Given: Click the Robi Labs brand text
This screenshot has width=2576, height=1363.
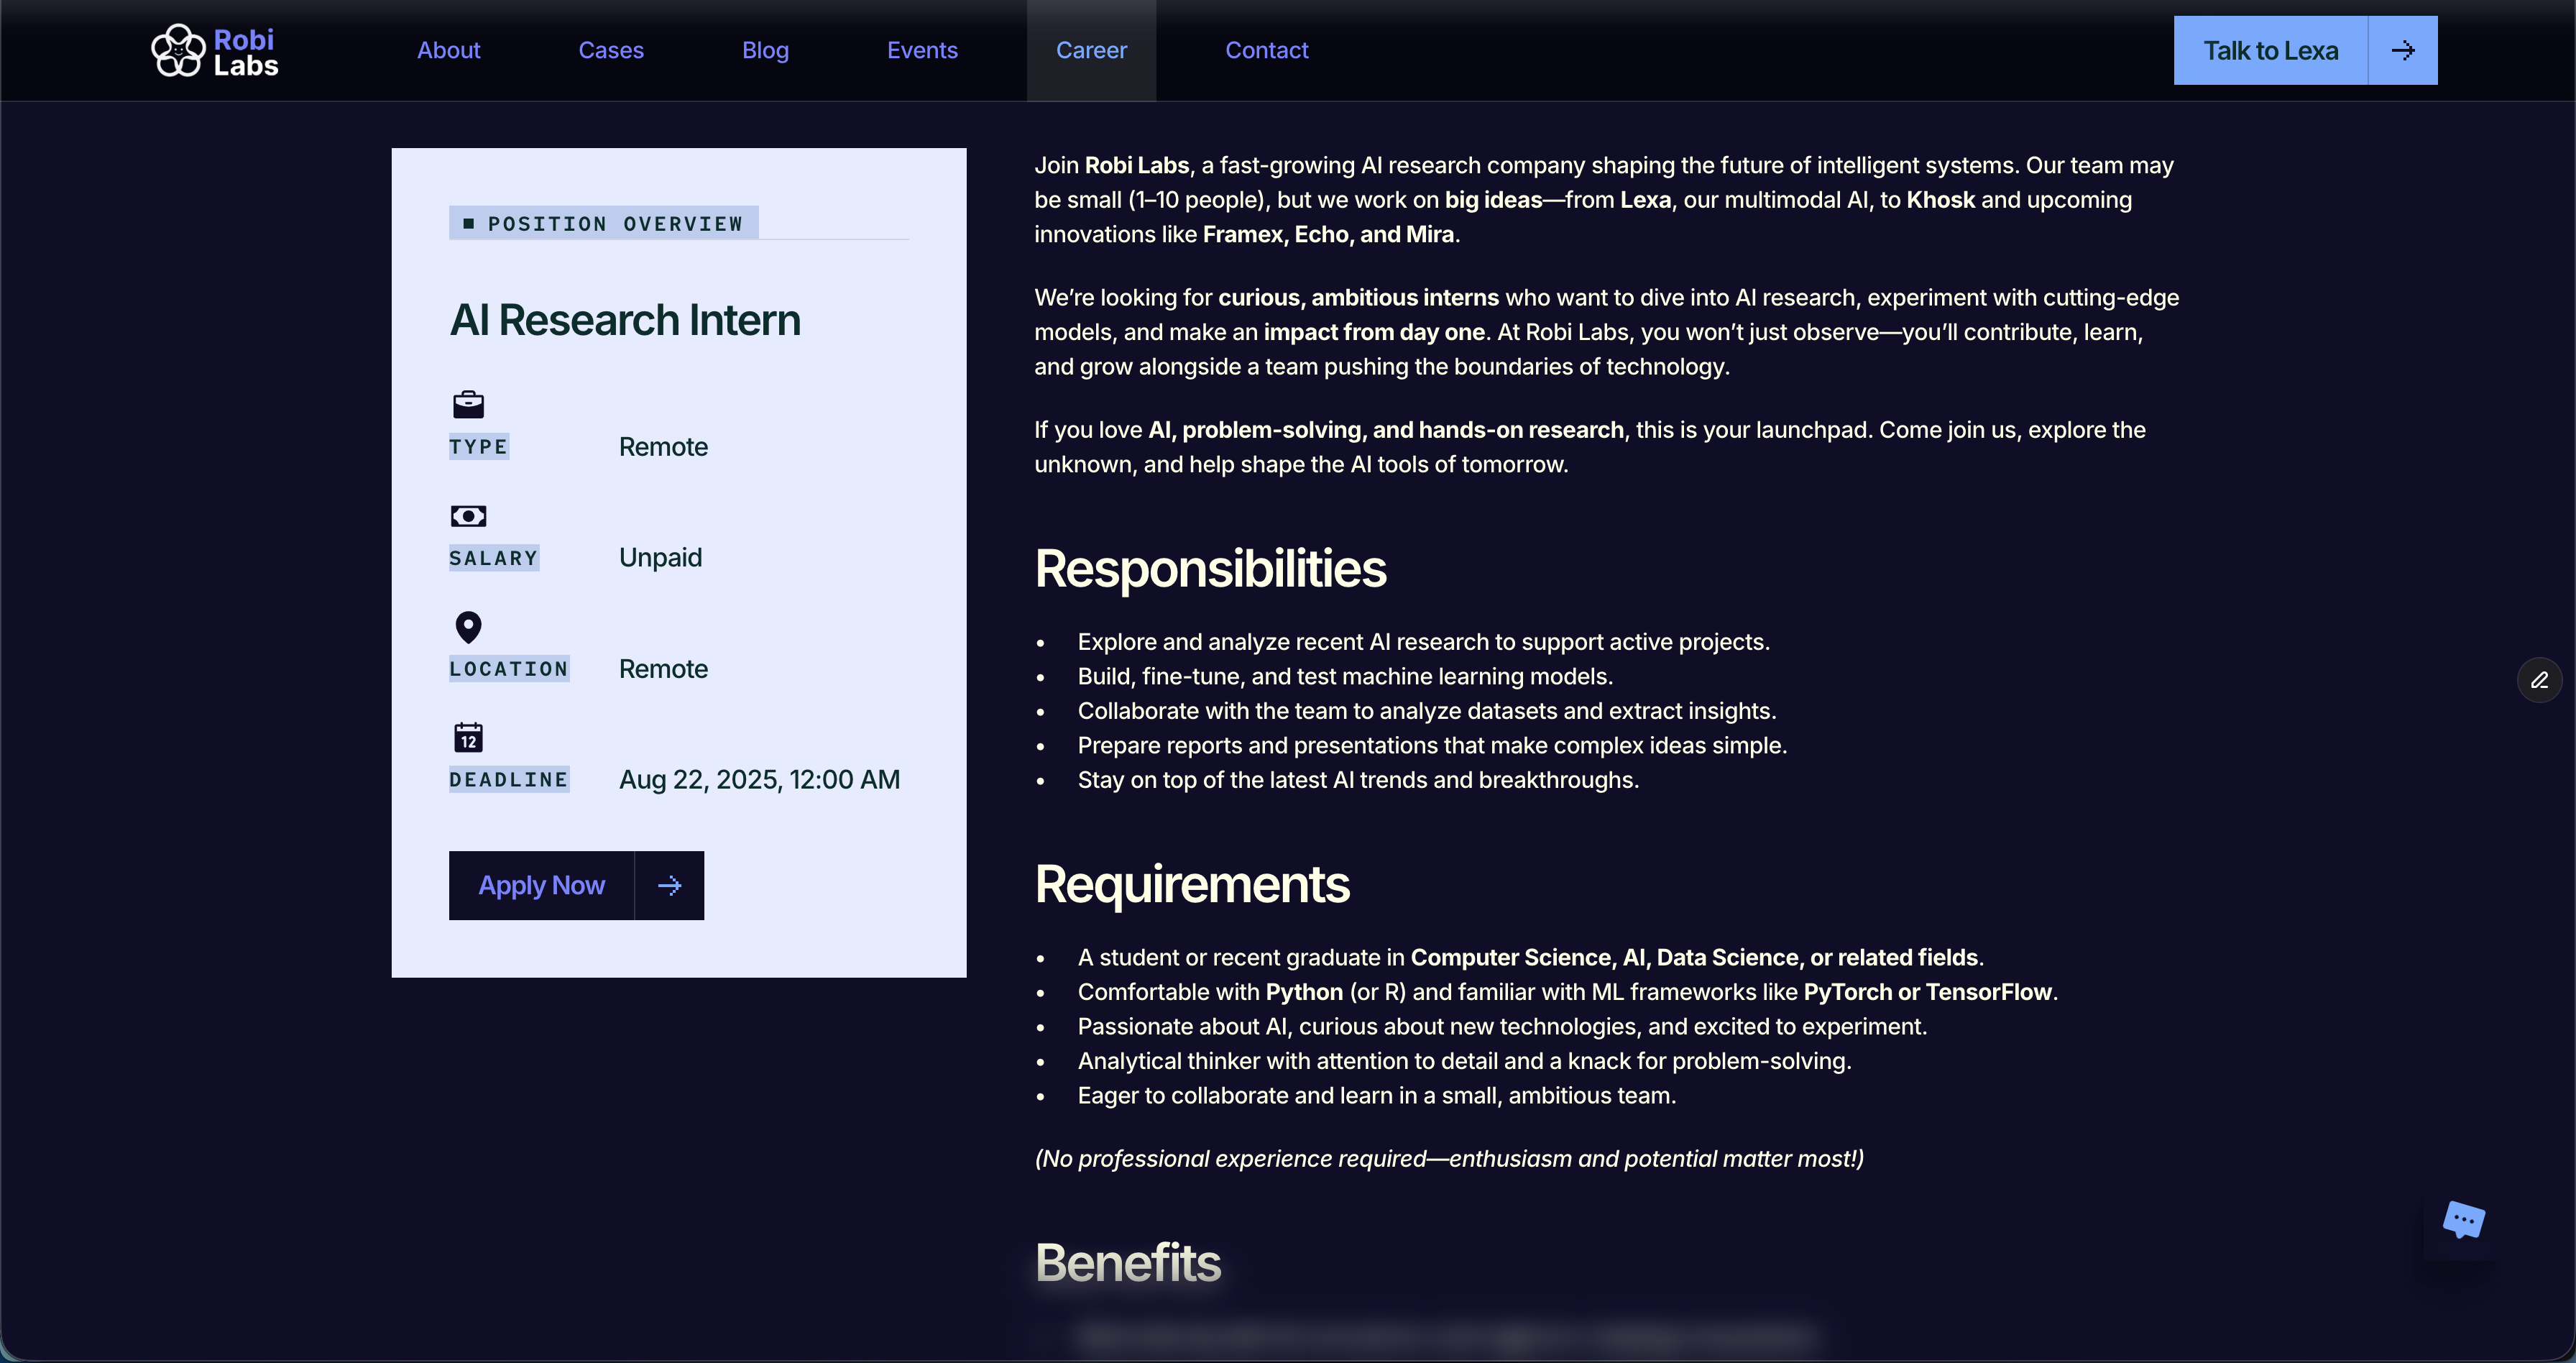Looking at the screenshot, I should [245, 52].
